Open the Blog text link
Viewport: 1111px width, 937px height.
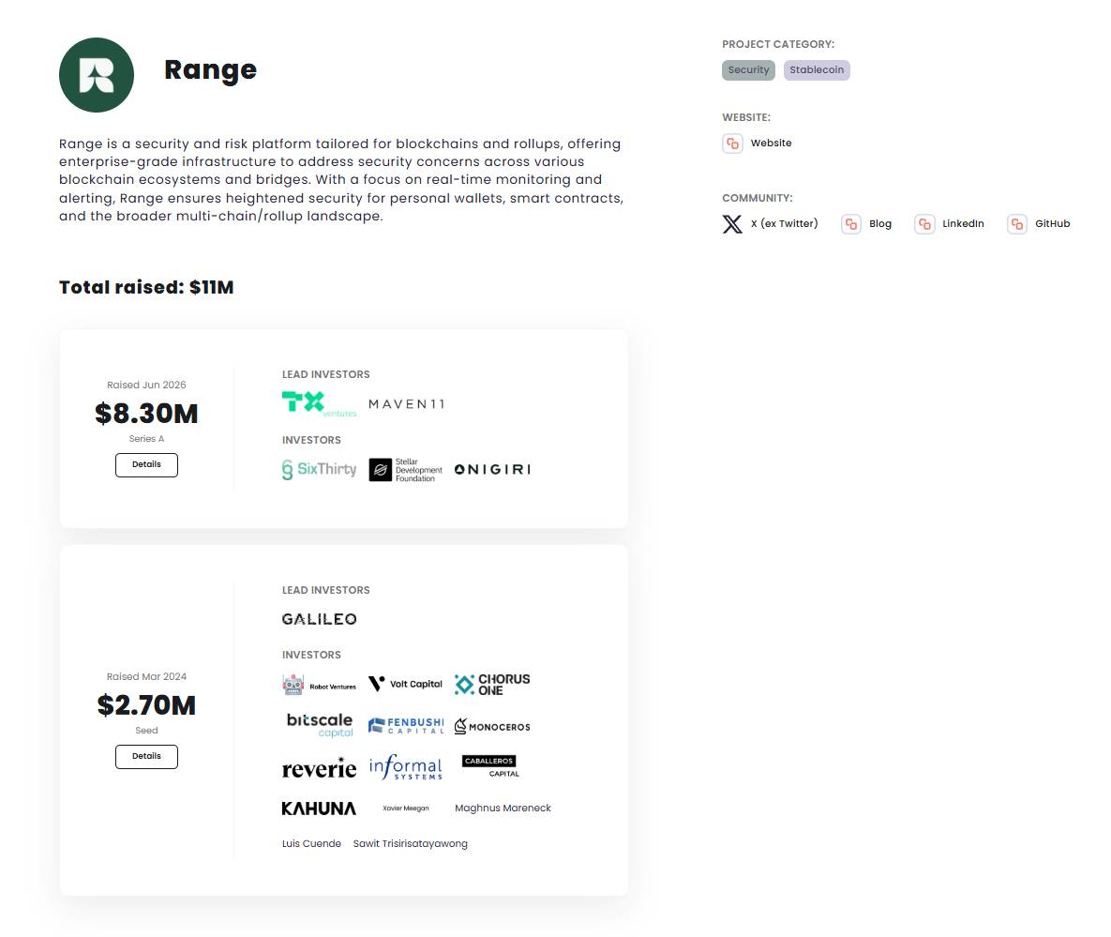coord(880,224)
